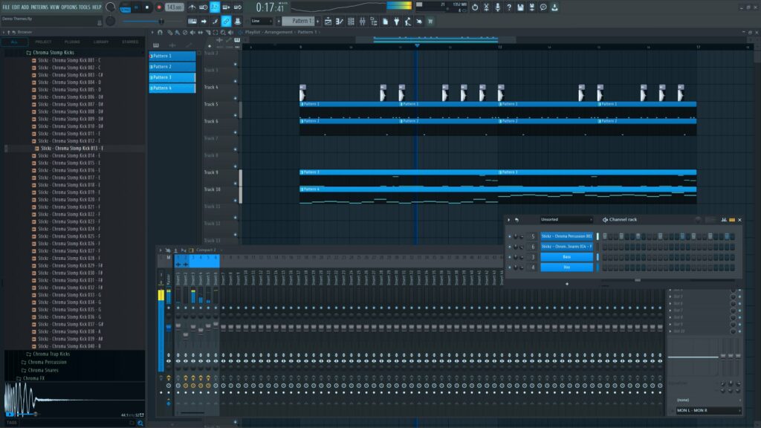Mute the Bass channel in channel rack
761x428 pixels.
(x=510, y=257)
